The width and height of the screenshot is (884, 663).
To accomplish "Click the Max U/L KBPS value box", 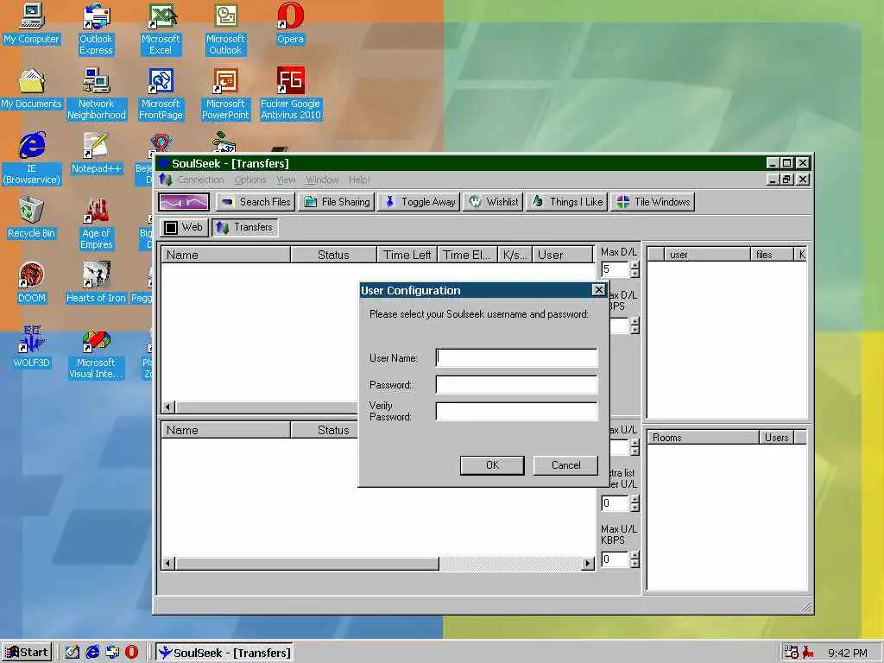I will click(x=615, y=559).
